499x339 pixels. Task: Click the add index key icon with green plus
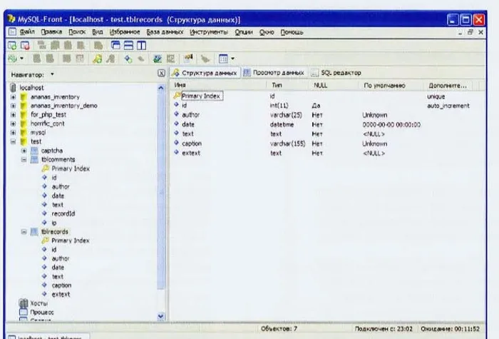[x=98, y=59]
